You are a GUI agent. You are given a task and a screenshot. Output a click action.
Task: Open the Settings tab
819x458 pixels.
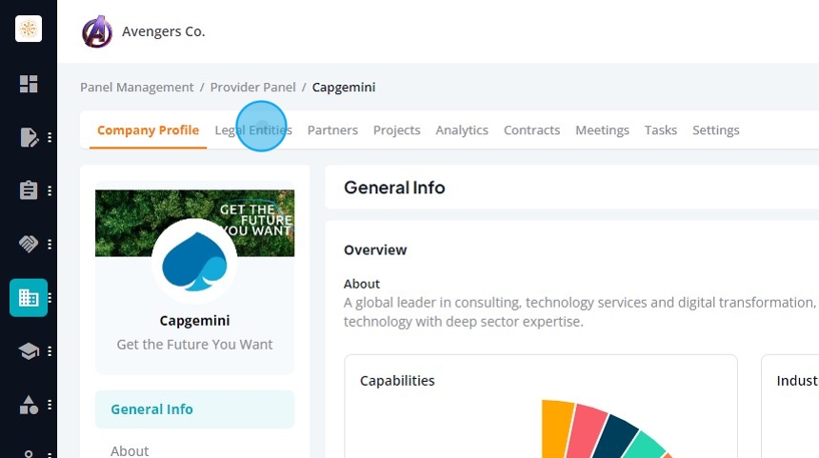tap(715, 130)
